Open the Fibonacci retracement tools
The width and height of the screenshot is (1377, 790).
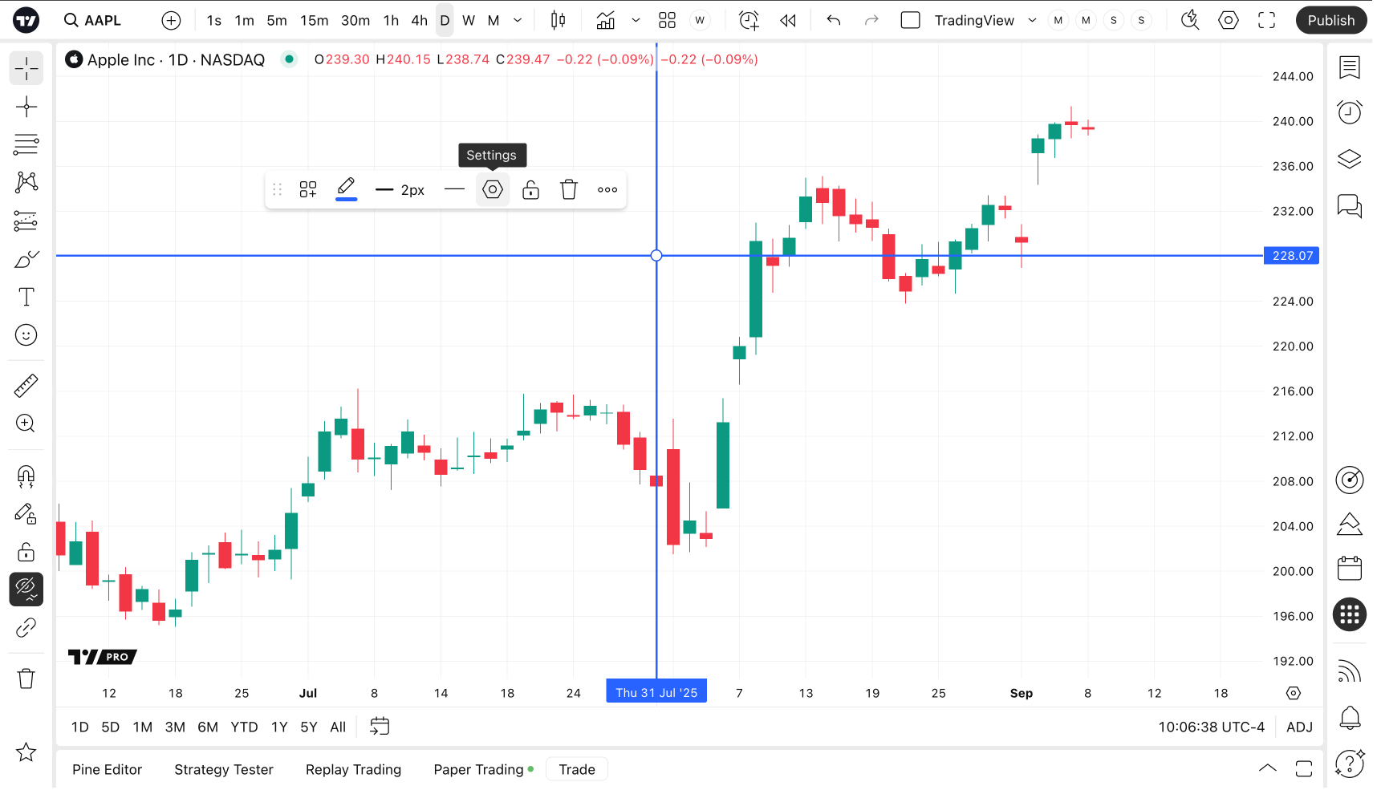tap(26, 144)
